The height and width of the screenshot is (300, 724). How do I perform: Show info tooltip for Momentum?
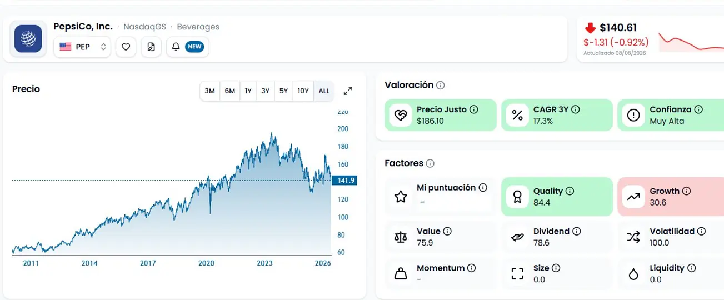tap(472, 268)
